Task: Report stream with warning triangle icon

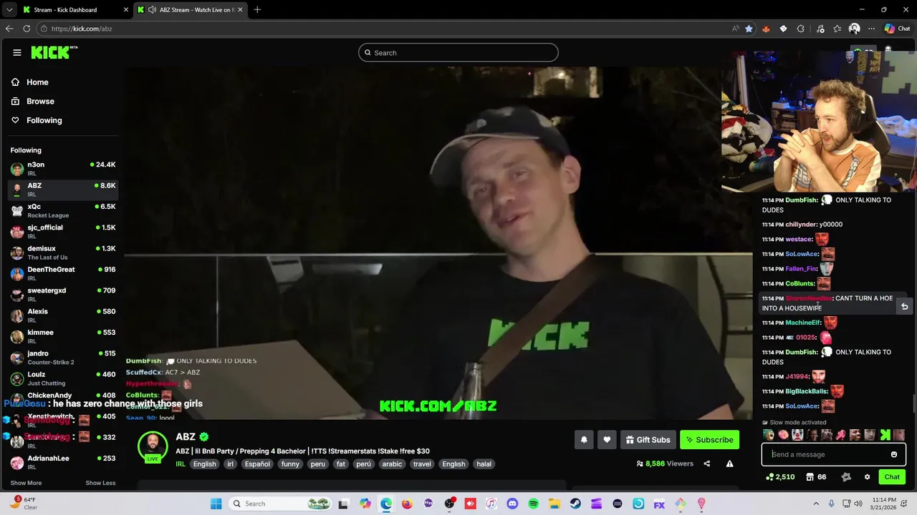Action: tap(729, 463)
